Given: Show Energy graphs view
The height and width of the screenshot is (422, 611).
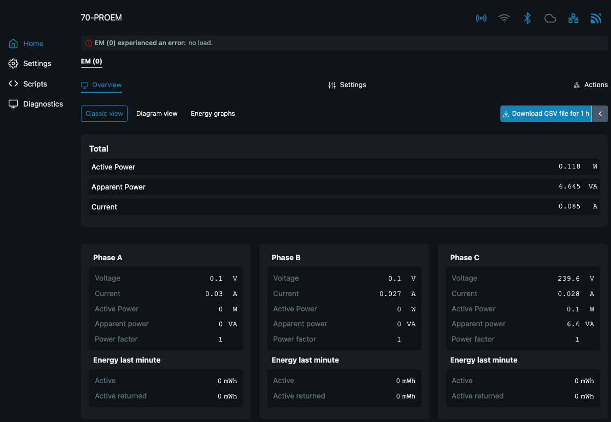Looking at the screenshot, I should pos(213,114).
